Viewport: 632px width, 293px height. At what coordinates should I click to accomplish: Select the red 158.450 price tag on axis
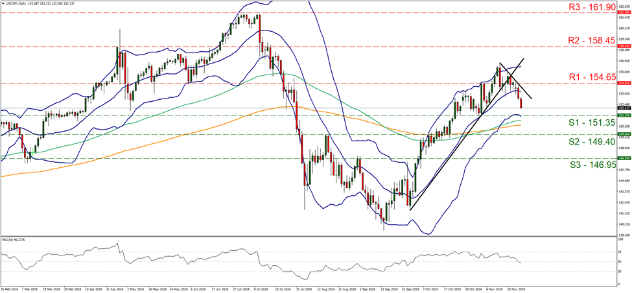point(623,46)
